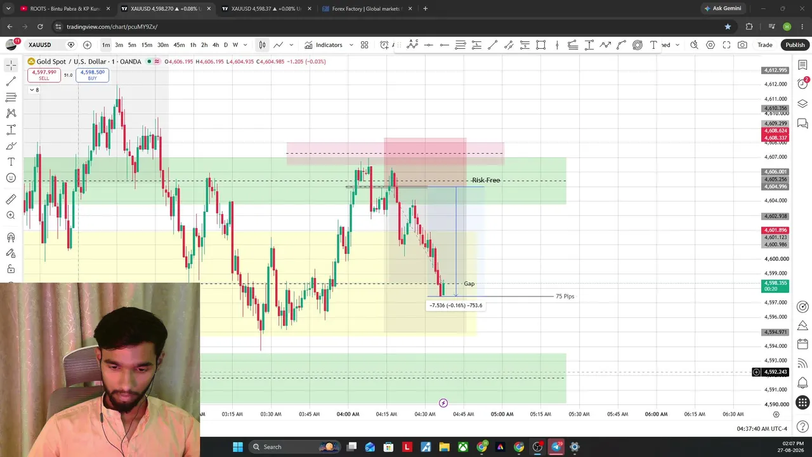Select the text tool in favorites bar
812x457 pixels.
click(x=653, y=45)
